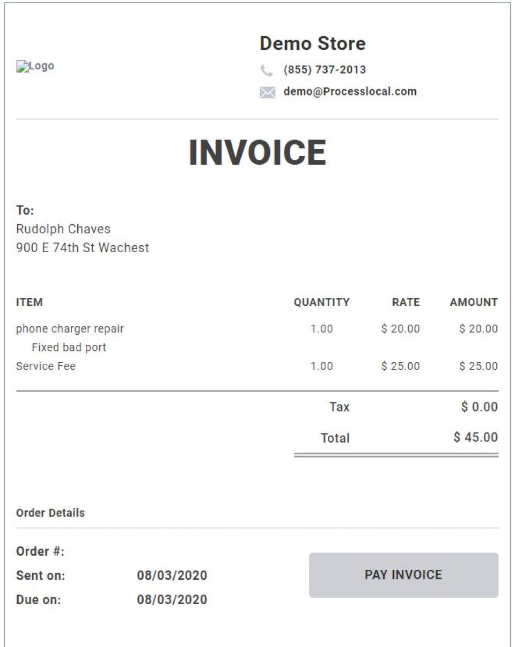Click the Demo Store heading
Image resolution: width=515 pixels, height=647 pixels.
click(x=312, y=43)
